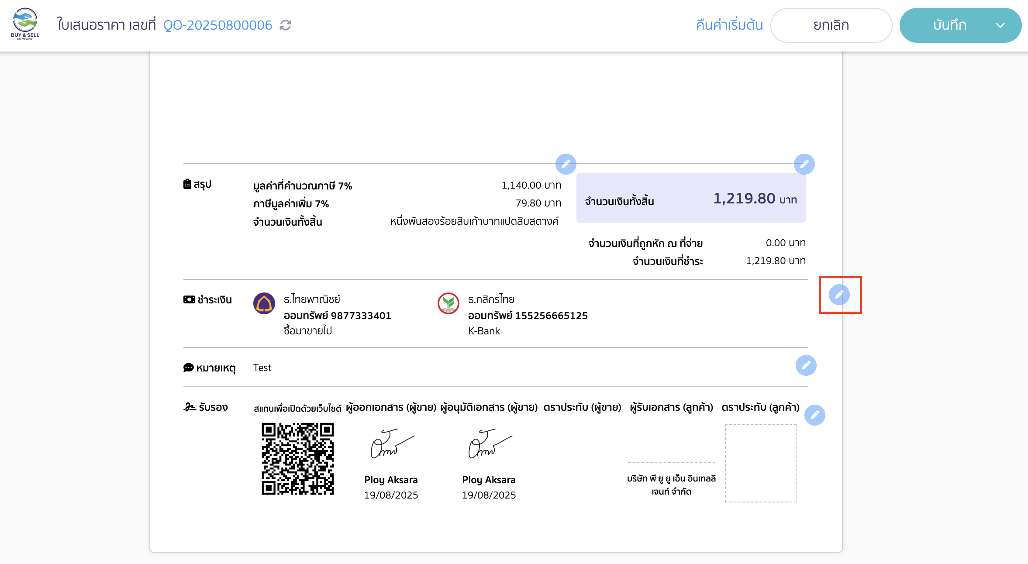The height and width of the screenshot is (564, 1028).
Task: Click the ชำระเงิน money icon
Action: pyautogui.click(x=189, y=299)
